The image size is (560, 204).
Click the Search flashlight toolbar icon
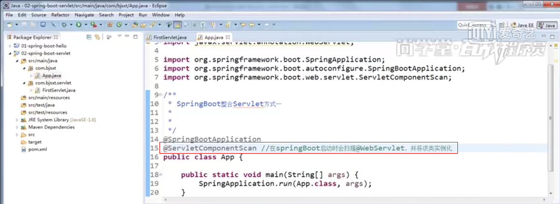[153, 25]
